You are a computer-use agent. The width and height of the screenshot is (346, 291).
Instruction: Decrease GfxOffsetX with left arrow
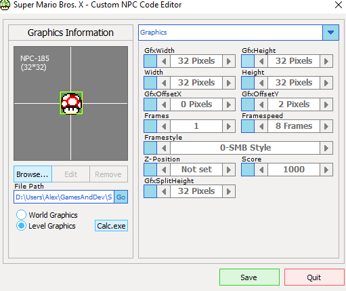pyautogui.click(x=164, y=104)
